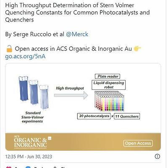
Task: Open the go.acs.org/5nA link
Action: [25, 56]
